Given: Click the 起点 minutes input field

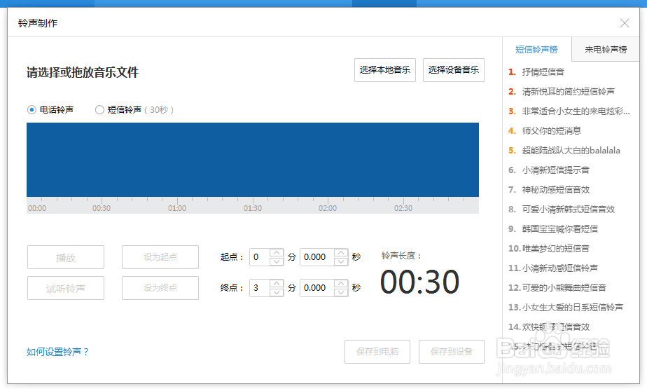Looking at the screenshot, I should click(x=260, y=257).
